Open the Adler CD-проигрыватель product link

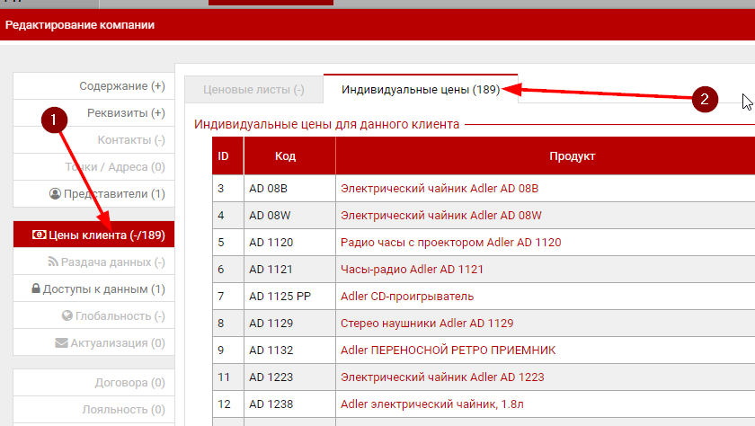click(x=407, y=296)
